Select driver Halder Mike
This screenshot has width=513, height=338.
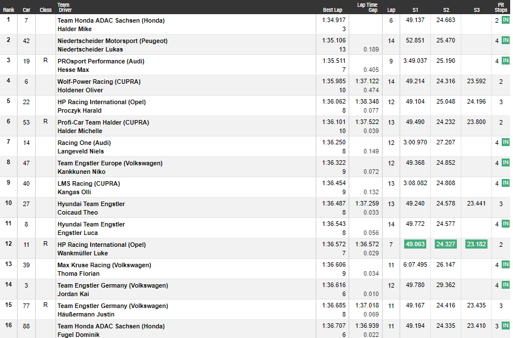[x=75, y=29]
